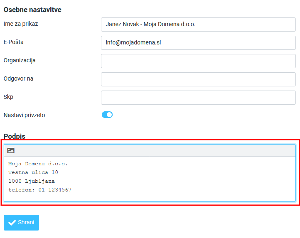300x238 pixels.
Task: Click the Odgovor na label
Action: pos(18,79)
